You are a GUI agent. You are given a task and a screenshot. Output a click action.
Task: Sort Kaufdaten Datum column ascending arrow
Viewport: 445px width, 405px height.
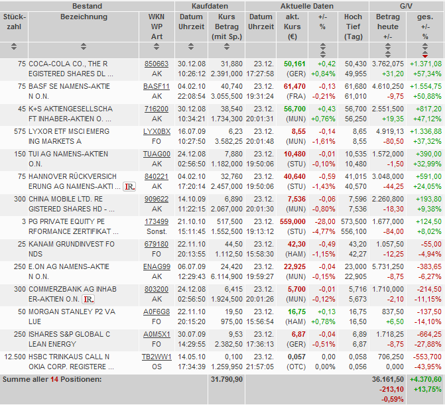click(x=191, y=44)
